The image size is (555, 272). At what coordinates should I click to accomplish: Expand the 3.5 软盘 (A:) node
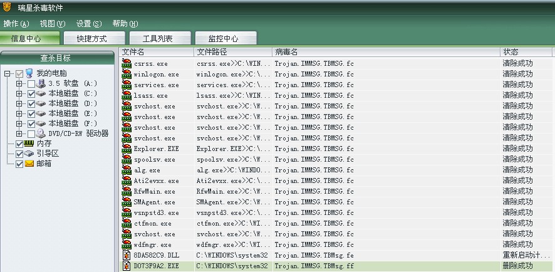[x=19, y=84]
